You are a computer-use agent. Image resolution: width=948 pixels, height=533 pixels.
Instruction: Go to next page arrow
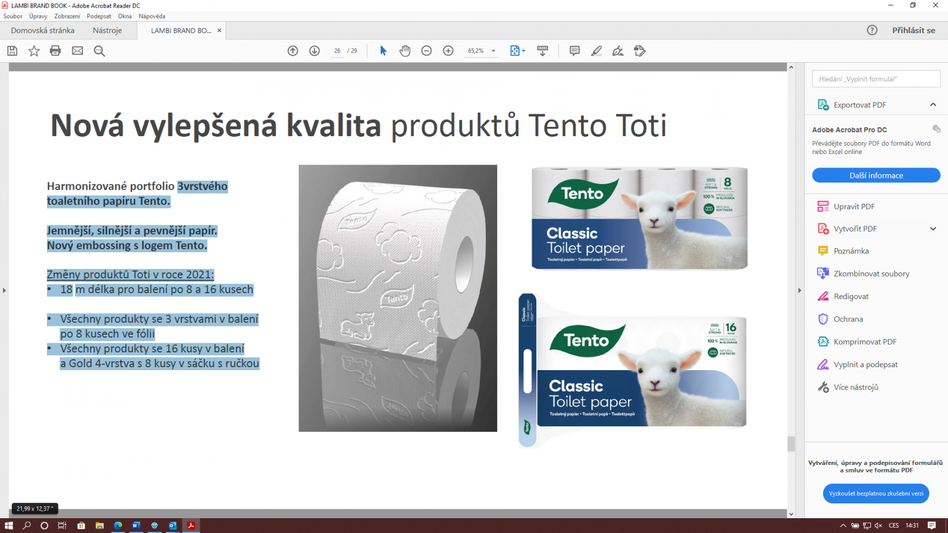pos(315,51)
